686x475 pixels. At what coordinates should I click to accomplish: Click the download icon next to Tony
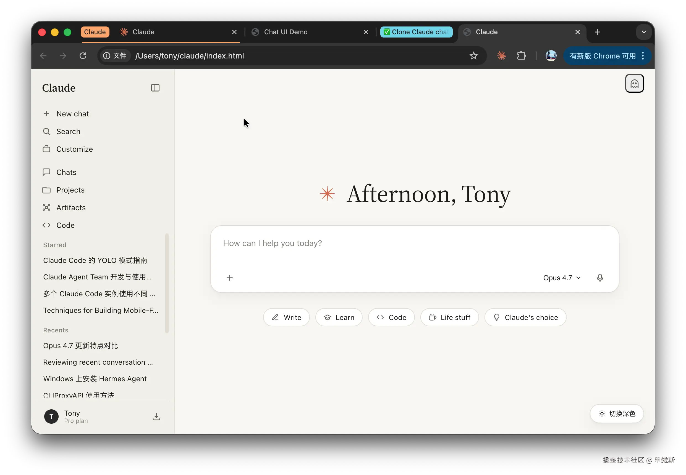[156, 416]
